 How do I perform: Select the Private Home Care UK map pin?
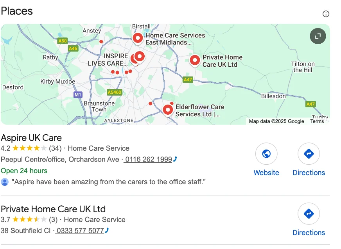195,60
